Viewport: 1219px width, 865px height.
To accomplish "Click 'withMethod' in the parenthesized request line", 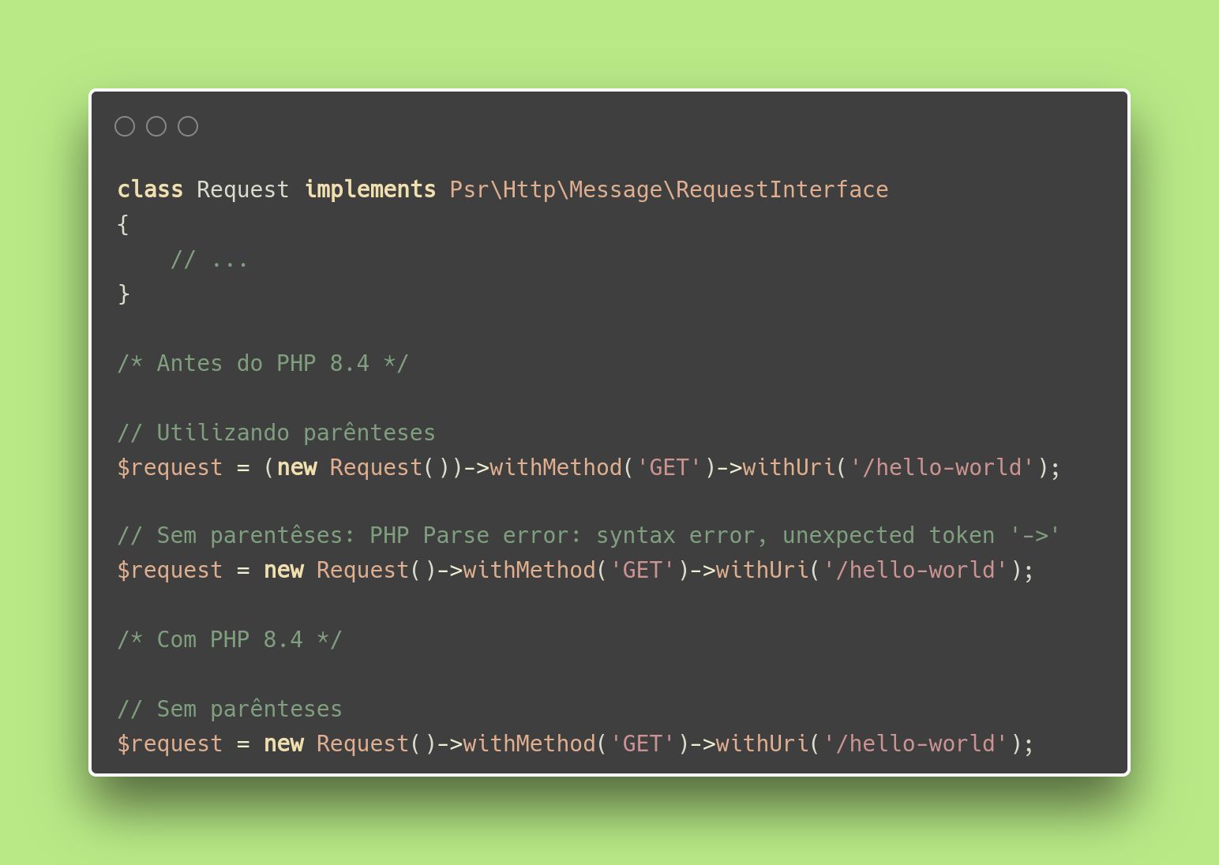I will click(x=556, y=467).
